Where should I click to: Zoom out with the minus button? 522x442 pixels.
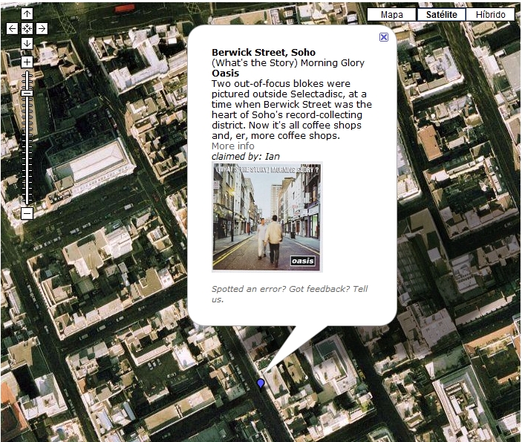(x=27, y=213)
